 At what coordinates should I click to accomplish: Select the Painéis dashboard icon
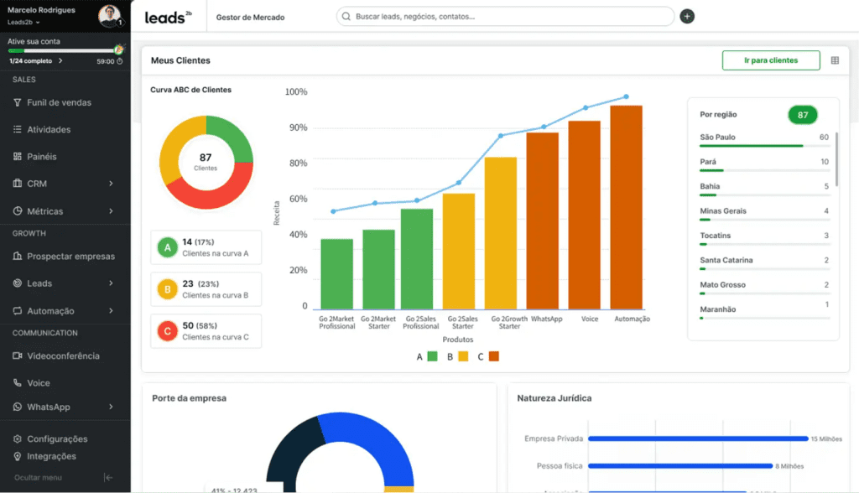click(18, 156)
